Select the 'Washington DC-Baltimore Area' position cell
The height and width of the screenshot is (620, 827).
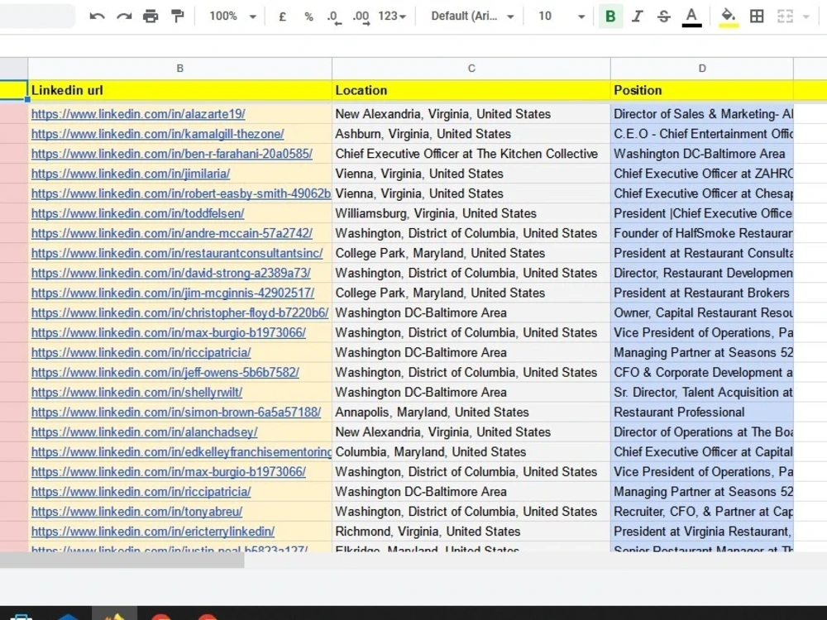click(702, 154)
